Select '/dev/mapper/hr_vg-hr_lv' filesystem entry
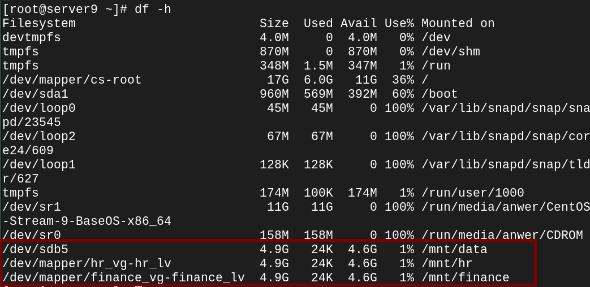This screenshot has height=287, width=590. click(87, 264)
